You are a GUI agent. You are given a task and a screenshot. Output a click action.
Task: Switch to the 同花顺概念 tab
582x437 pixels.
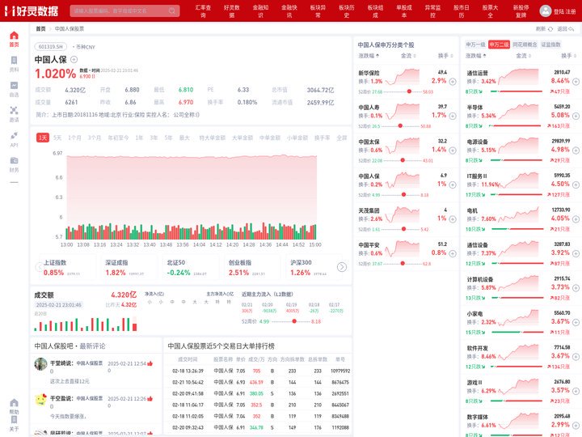pyautogui.click(x=525, y=45)
